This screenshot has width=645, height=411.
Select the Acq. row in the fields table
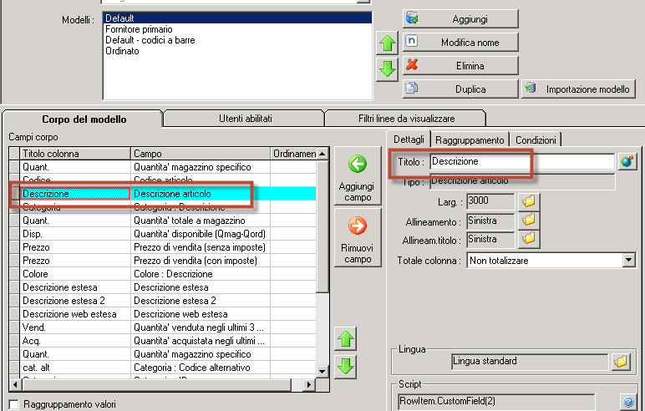(168, 341)
